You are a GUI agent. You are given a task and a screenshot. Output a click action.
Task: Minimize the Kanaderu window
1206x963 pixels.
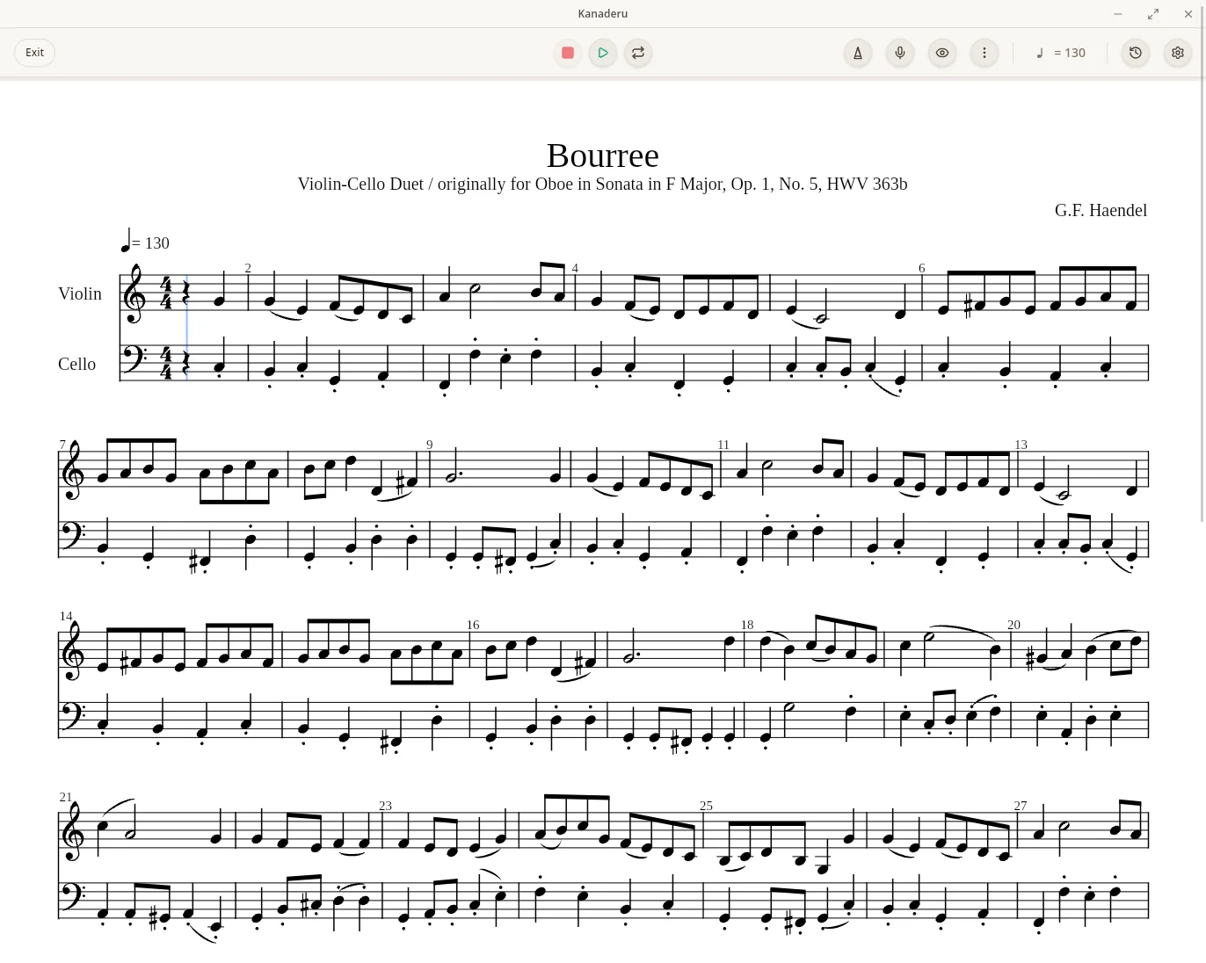(1118, 13)
